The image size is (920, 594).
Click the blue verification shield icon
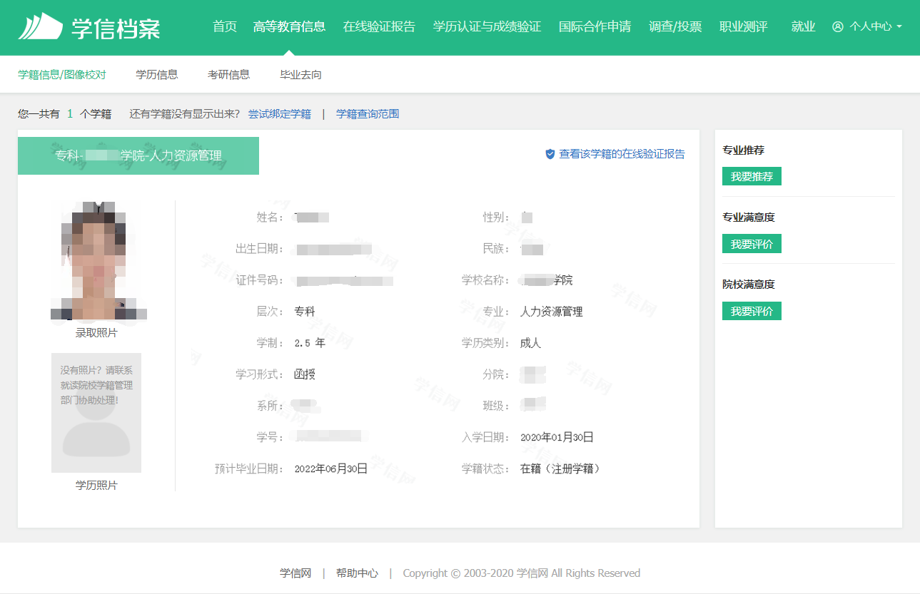coord(549,153)
